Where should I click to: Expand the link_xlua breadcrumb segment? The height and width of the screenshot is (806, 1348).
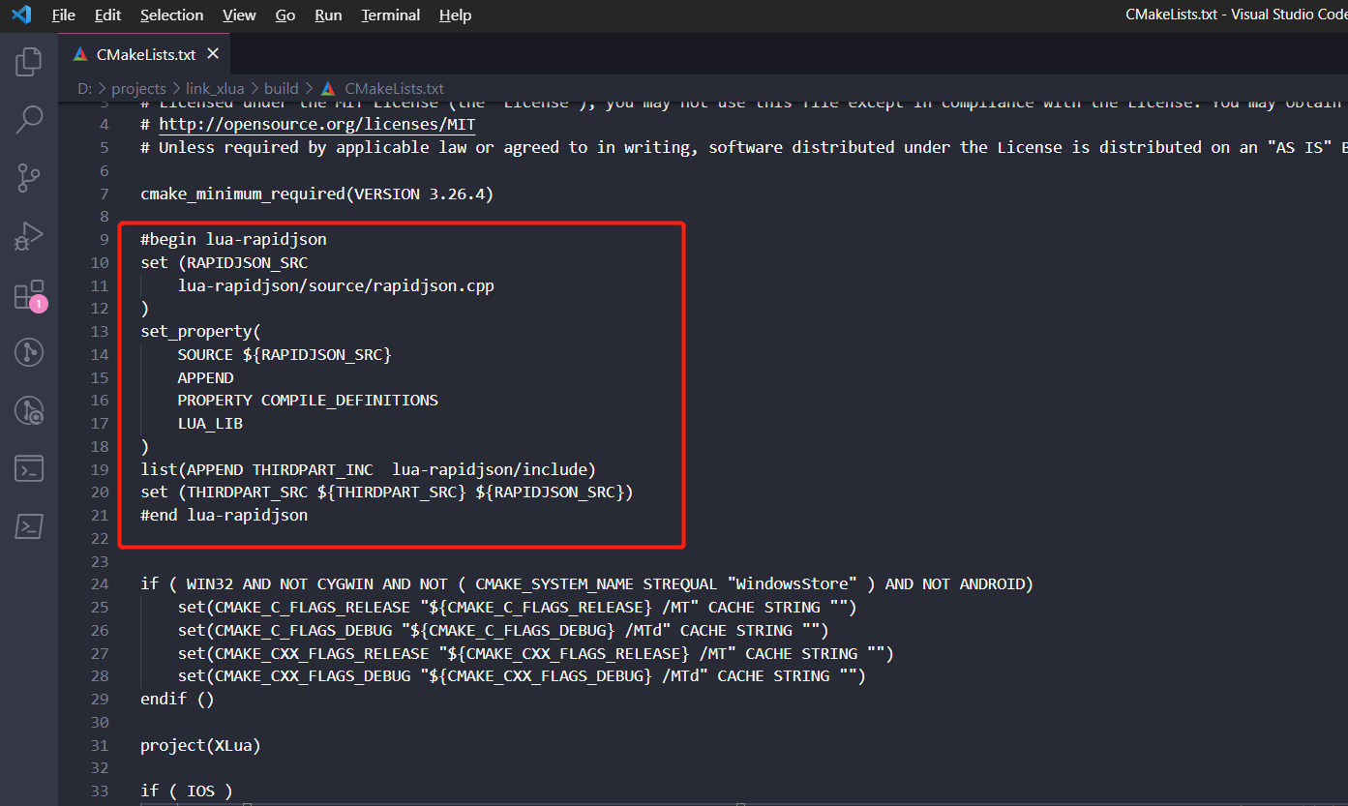[215, 88]
